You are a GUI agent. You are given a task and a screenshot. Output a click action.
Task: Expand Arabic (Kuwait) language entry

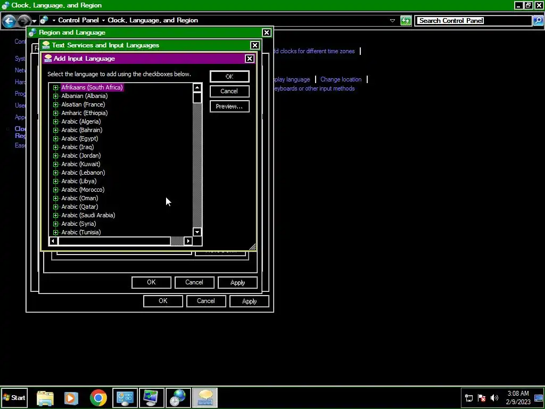tap(55, 164)
